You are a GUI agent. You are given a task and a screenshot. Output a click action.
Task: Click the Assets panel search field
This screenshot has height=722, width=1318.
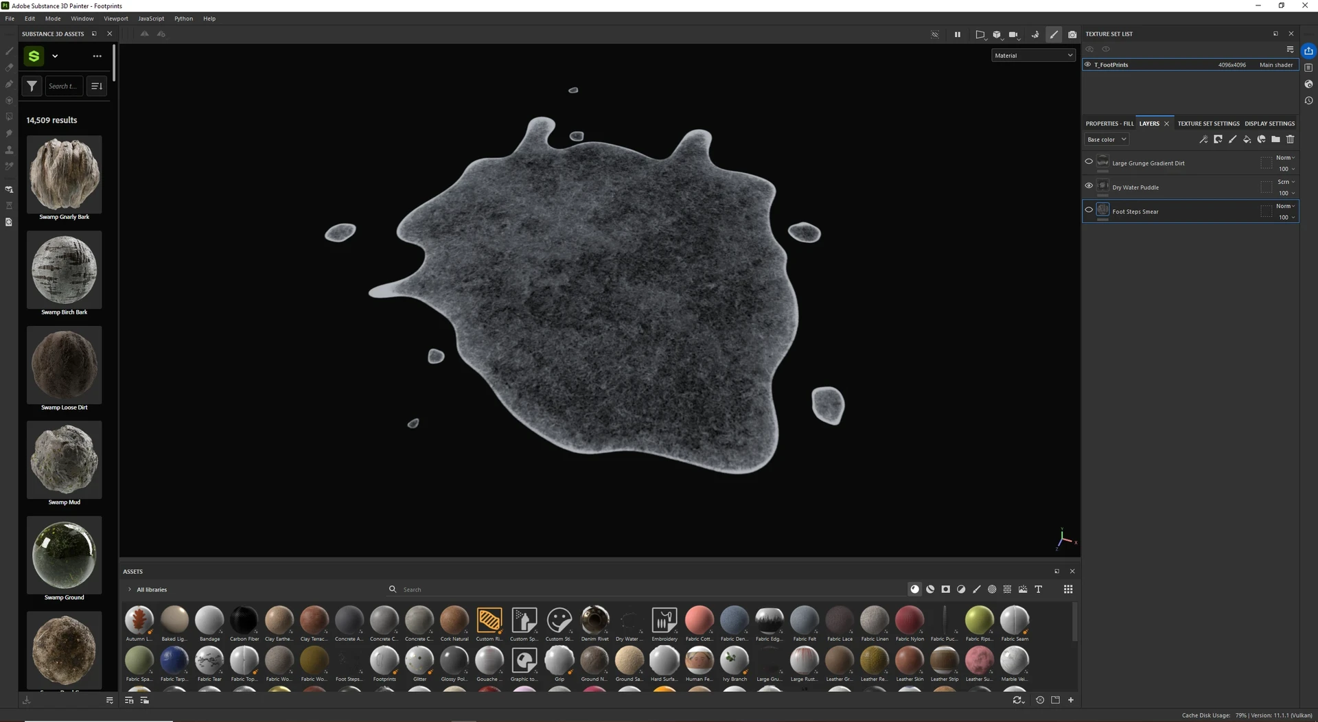645,590
